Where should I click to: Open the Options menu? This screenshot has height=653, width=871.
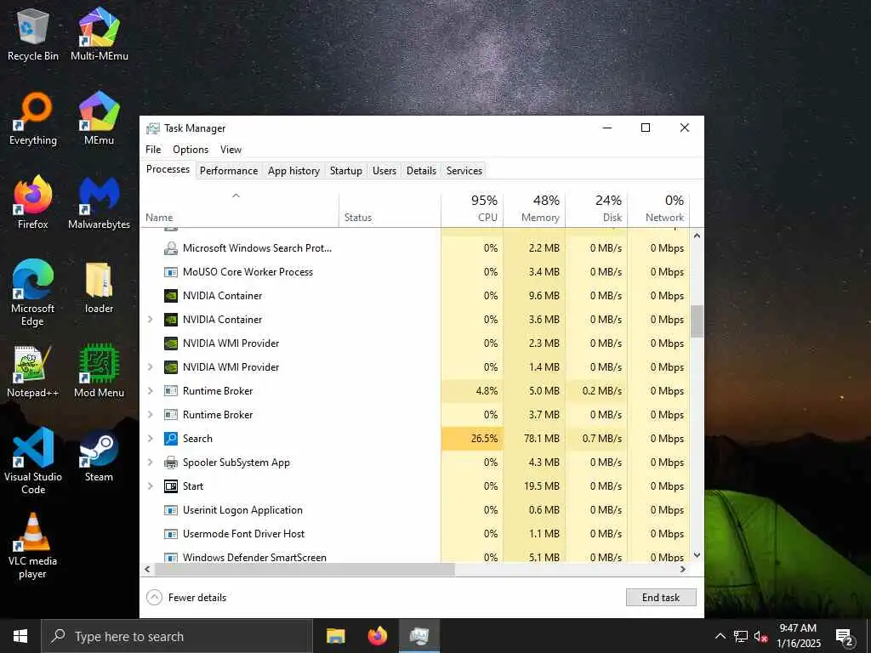click(x=191, y=150)
